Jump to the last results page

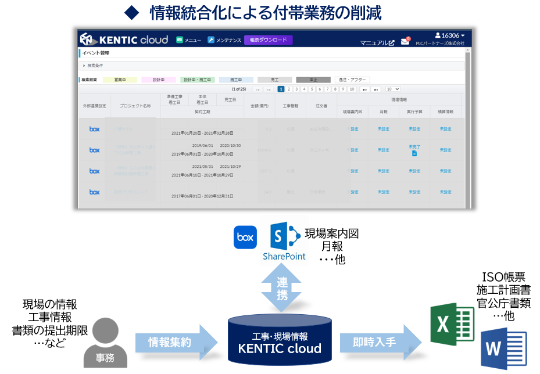click(x=376, y=89)
